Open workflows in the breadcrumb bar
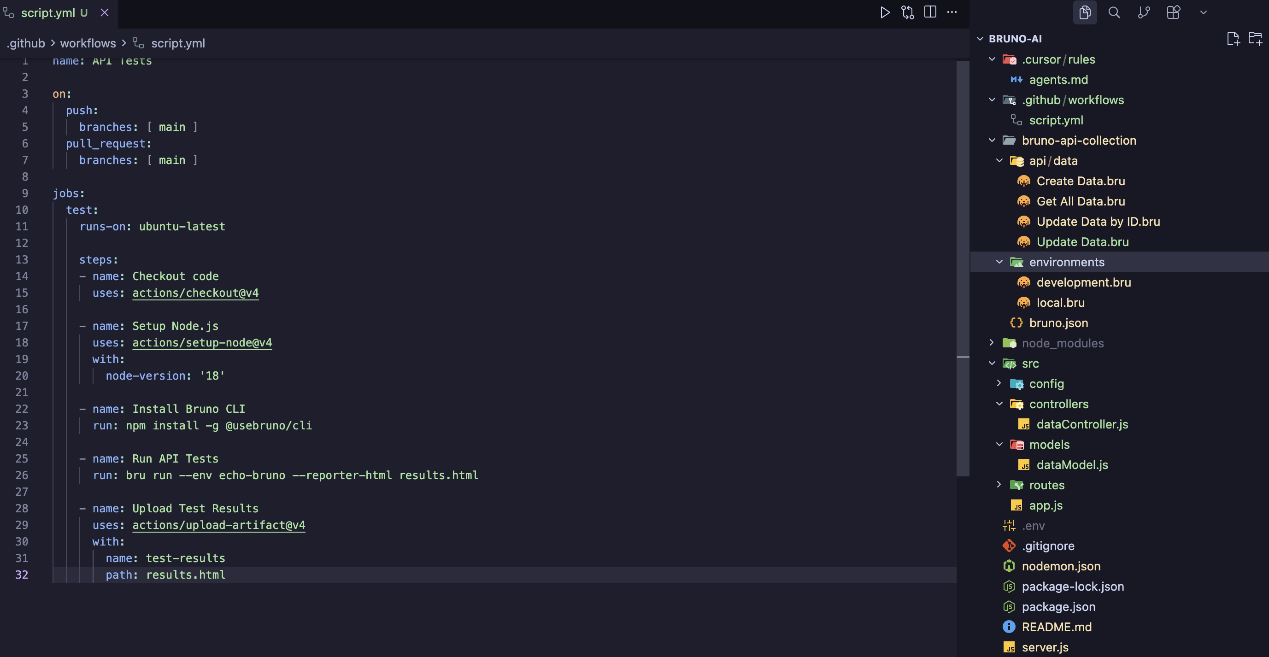This screenshot has height=657, width=1269. pos(88,43)
